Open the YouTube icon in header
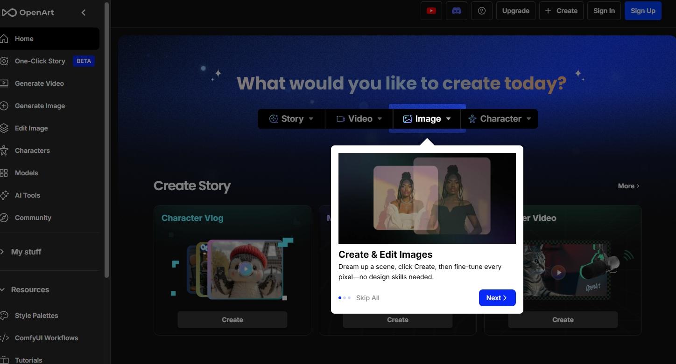The image size is (676, 364). coord(431,11)
